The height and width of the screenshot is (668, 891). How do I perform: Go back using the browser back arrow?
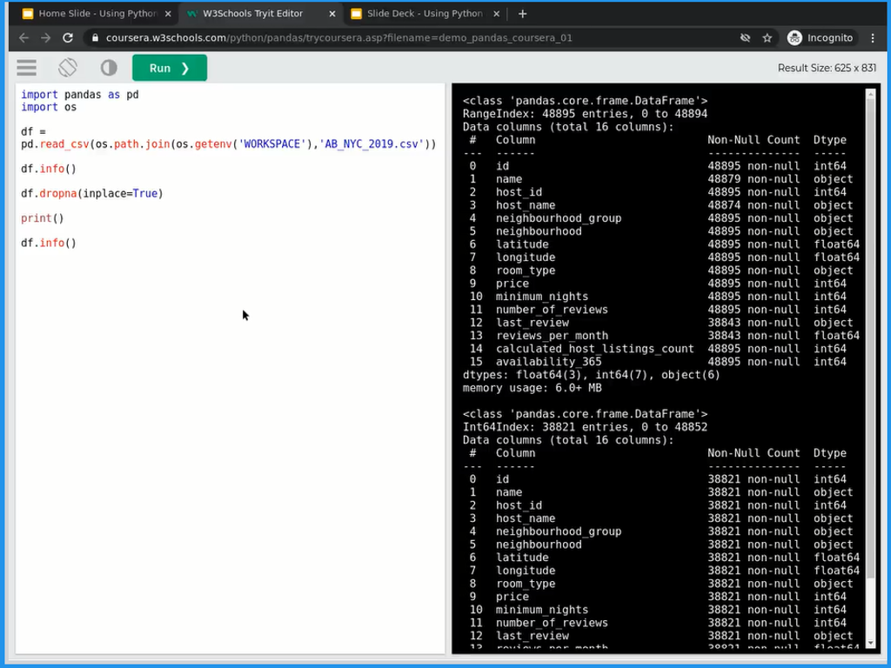[23, 38]
